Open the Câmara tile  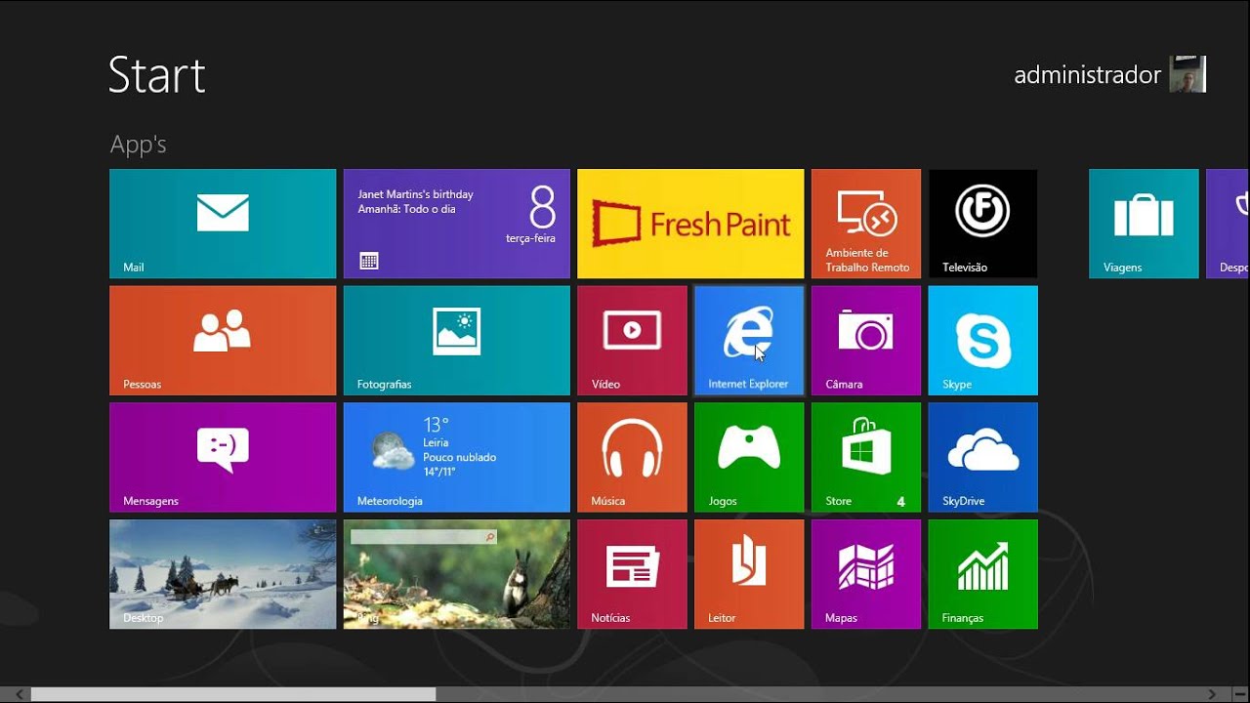pos(866,341)
